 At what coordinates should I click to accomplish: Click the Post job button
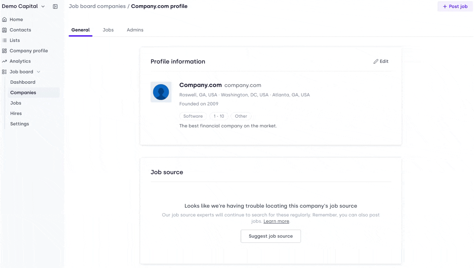(x=455, y=6)
